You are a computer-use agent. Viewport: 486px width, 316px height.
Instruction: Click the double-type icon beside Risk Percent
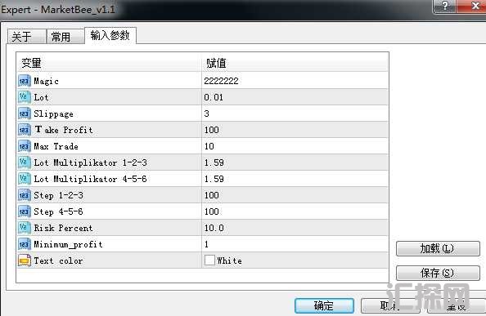tap(25, 228)
